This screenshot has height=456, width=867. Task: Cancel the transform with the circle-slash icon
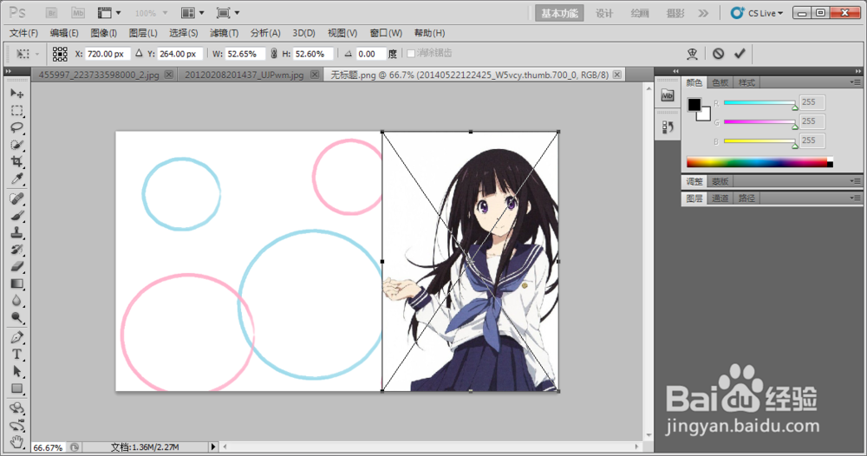pos(718,54)
